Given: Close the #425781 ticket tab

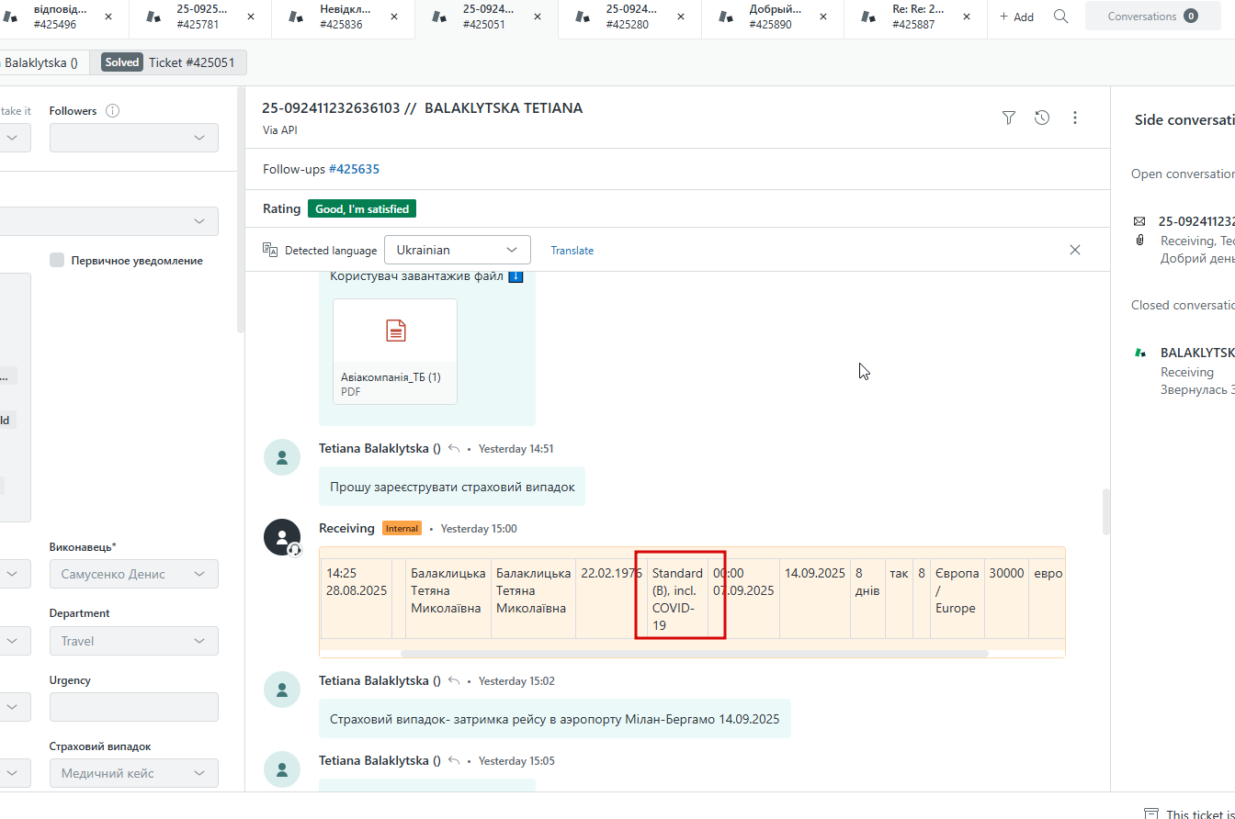Looking at the screenshot, I should [x=252, y=17].
